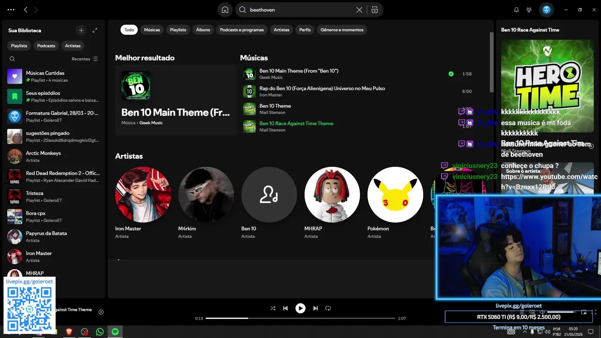This screenshot has width=601, height=338.
Task: Filter library by Playlists
Action: tap(19, 46)
